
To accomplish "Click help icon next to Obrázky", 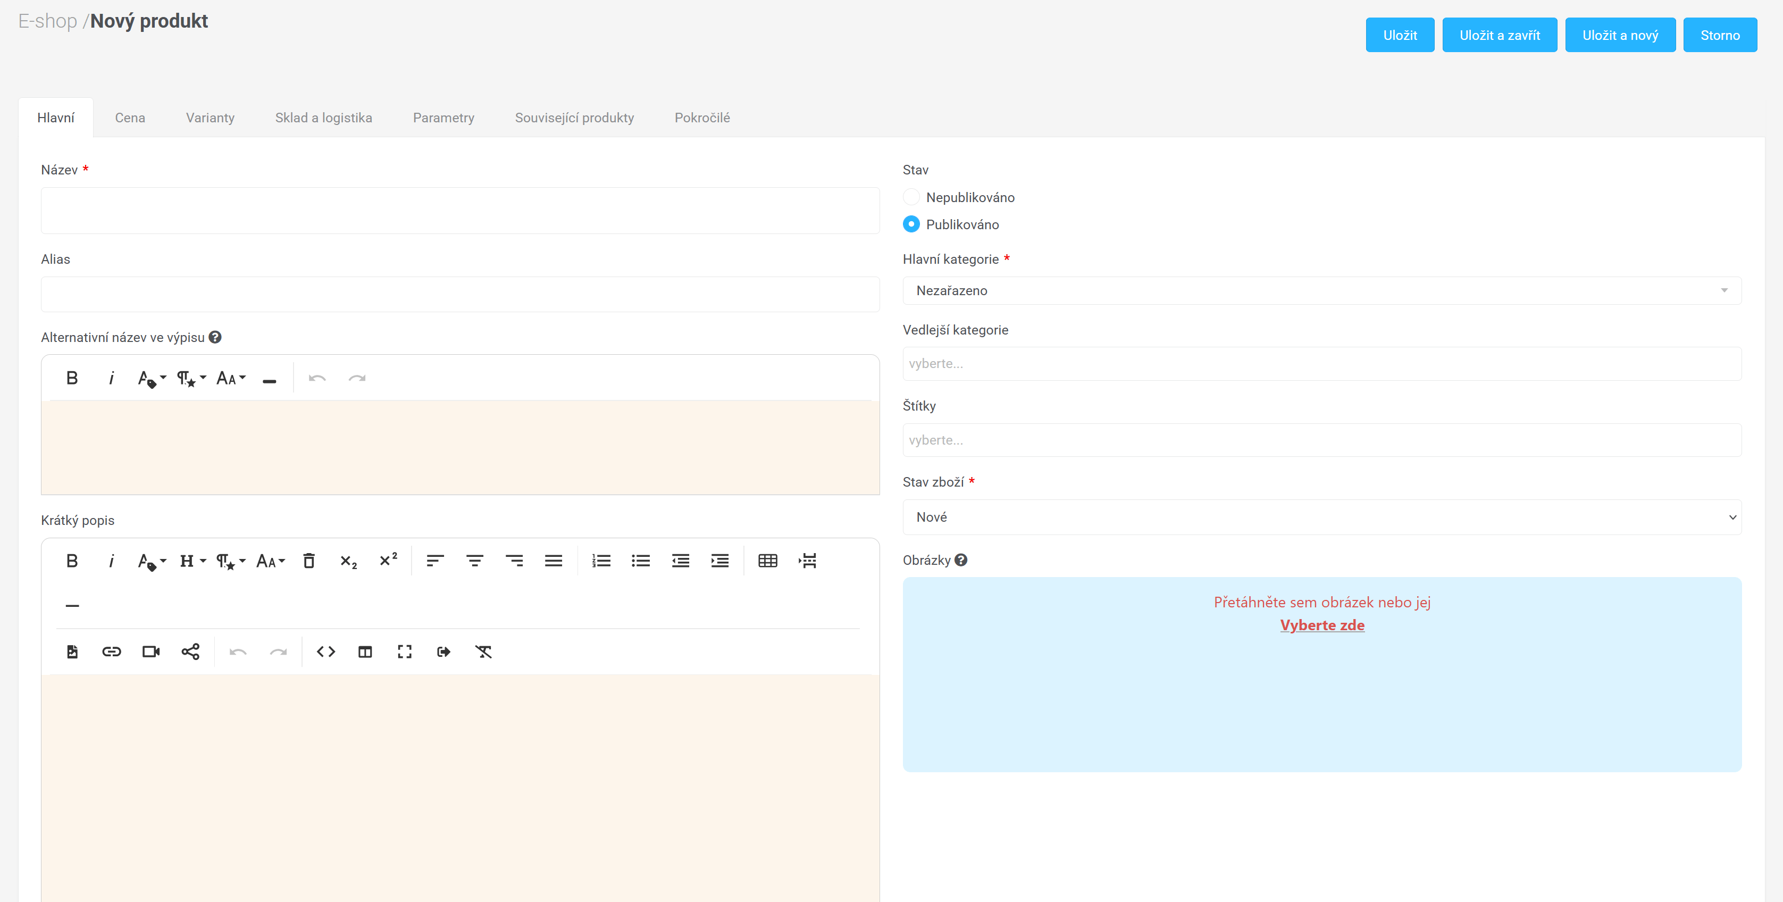I will point(961,560).
